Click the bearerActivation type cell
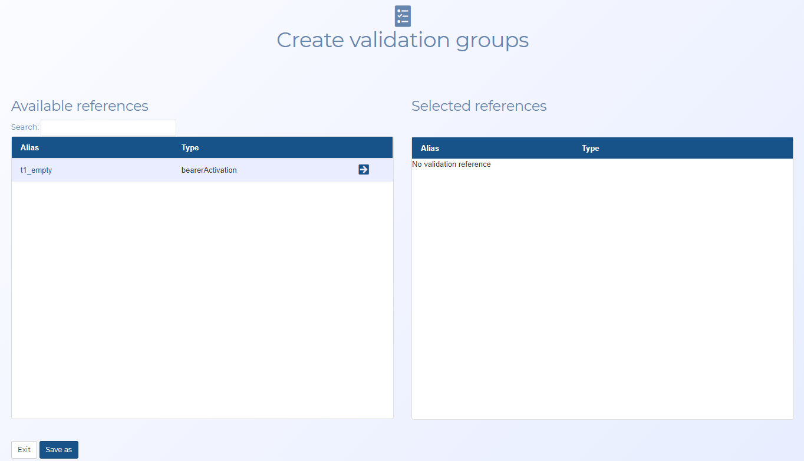The width and height of the screenshot is (804, 461). pos(209,170)
